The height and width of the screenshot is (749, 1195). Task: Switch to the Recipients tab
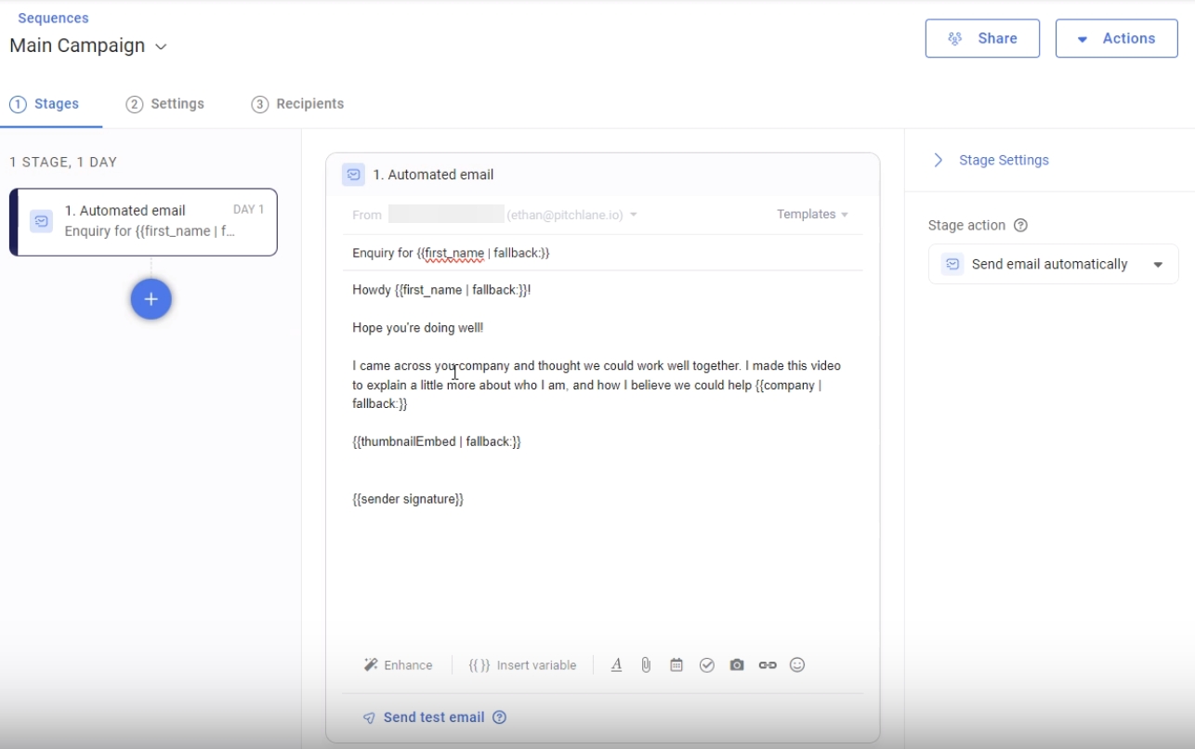coord(298,104)
